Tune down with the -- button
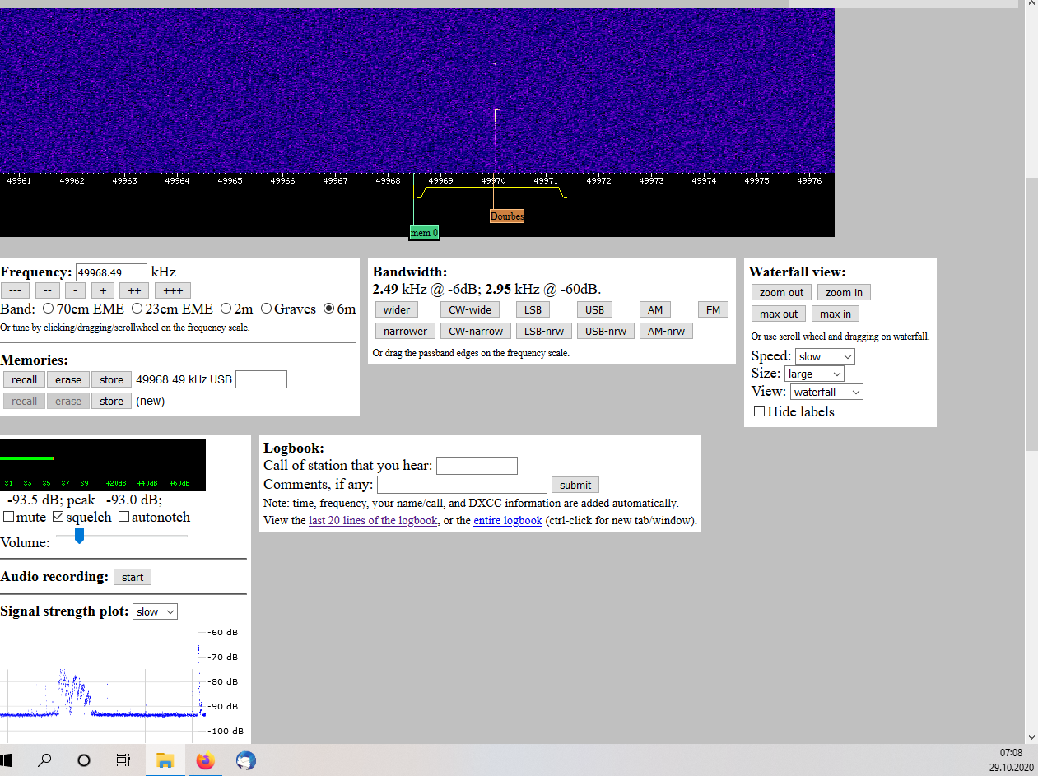This screenshot has height=776, width=1038. (47, 290)
